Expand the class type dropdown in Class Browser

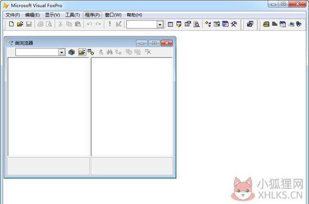pos(62,52)
